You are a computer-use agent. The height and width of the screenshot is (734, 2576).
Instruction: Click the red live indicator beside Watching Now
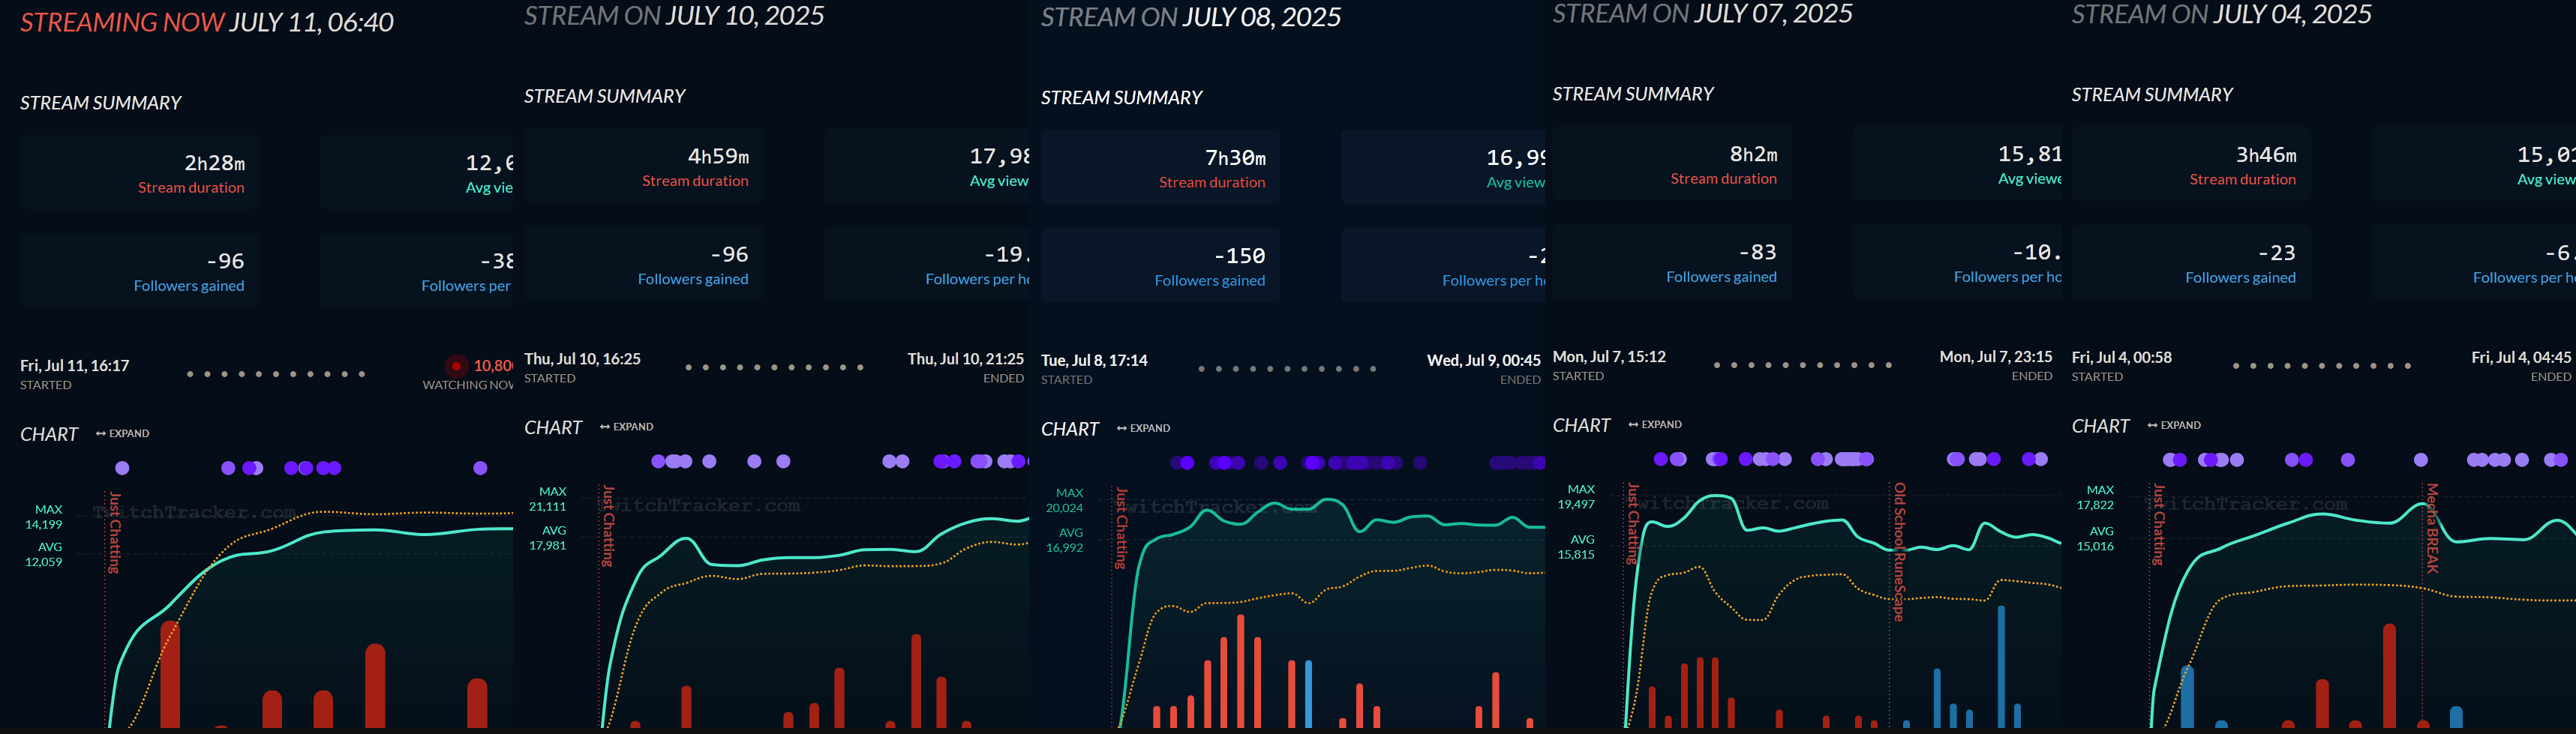point(456,366)
